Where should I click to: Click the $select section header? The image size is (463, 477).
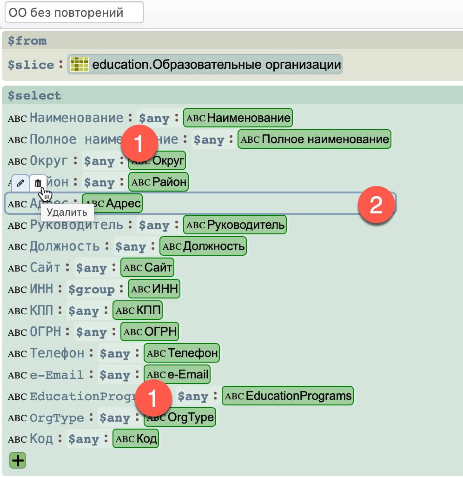pyautogui.click(x=35, y=96)
